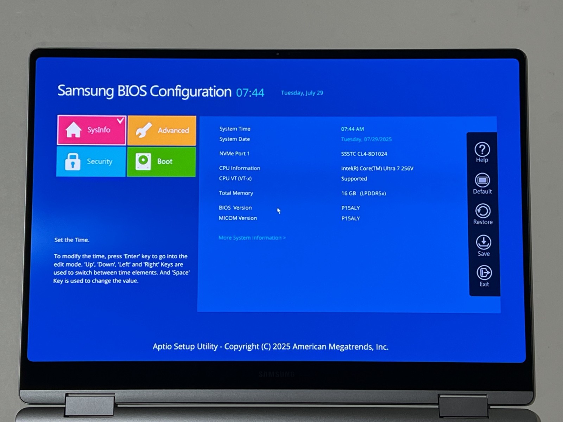This screenshot has width=563, height=422.
Task: Click the checkmark on SysInfo tile
Action: coord(120,121)
